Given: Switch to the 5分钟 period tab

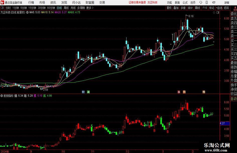Looking at the screenshot, I should click(23, 8).
